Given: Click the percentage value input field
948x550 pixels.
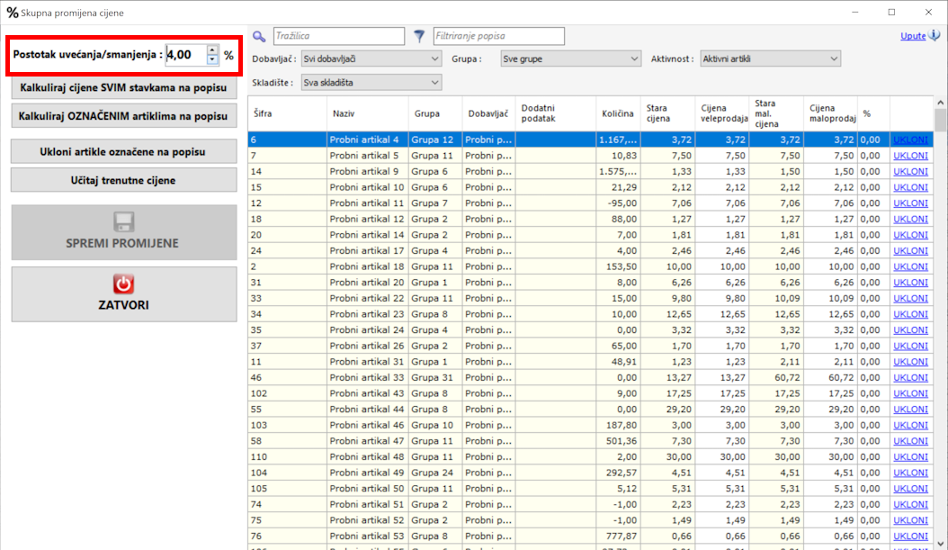Looking at the screenshot, I should click(x=186, y=54).
